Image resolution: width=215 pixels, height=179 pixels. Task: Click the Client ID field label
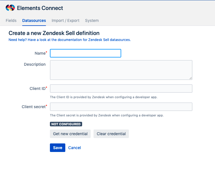(37, 89)
